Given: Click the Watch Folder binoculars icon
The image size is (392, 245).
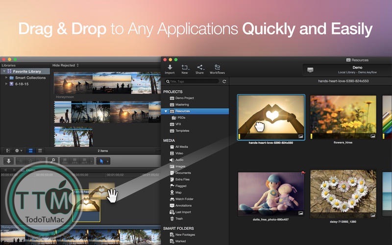Looking at the screenshot, I should [172, 199].
